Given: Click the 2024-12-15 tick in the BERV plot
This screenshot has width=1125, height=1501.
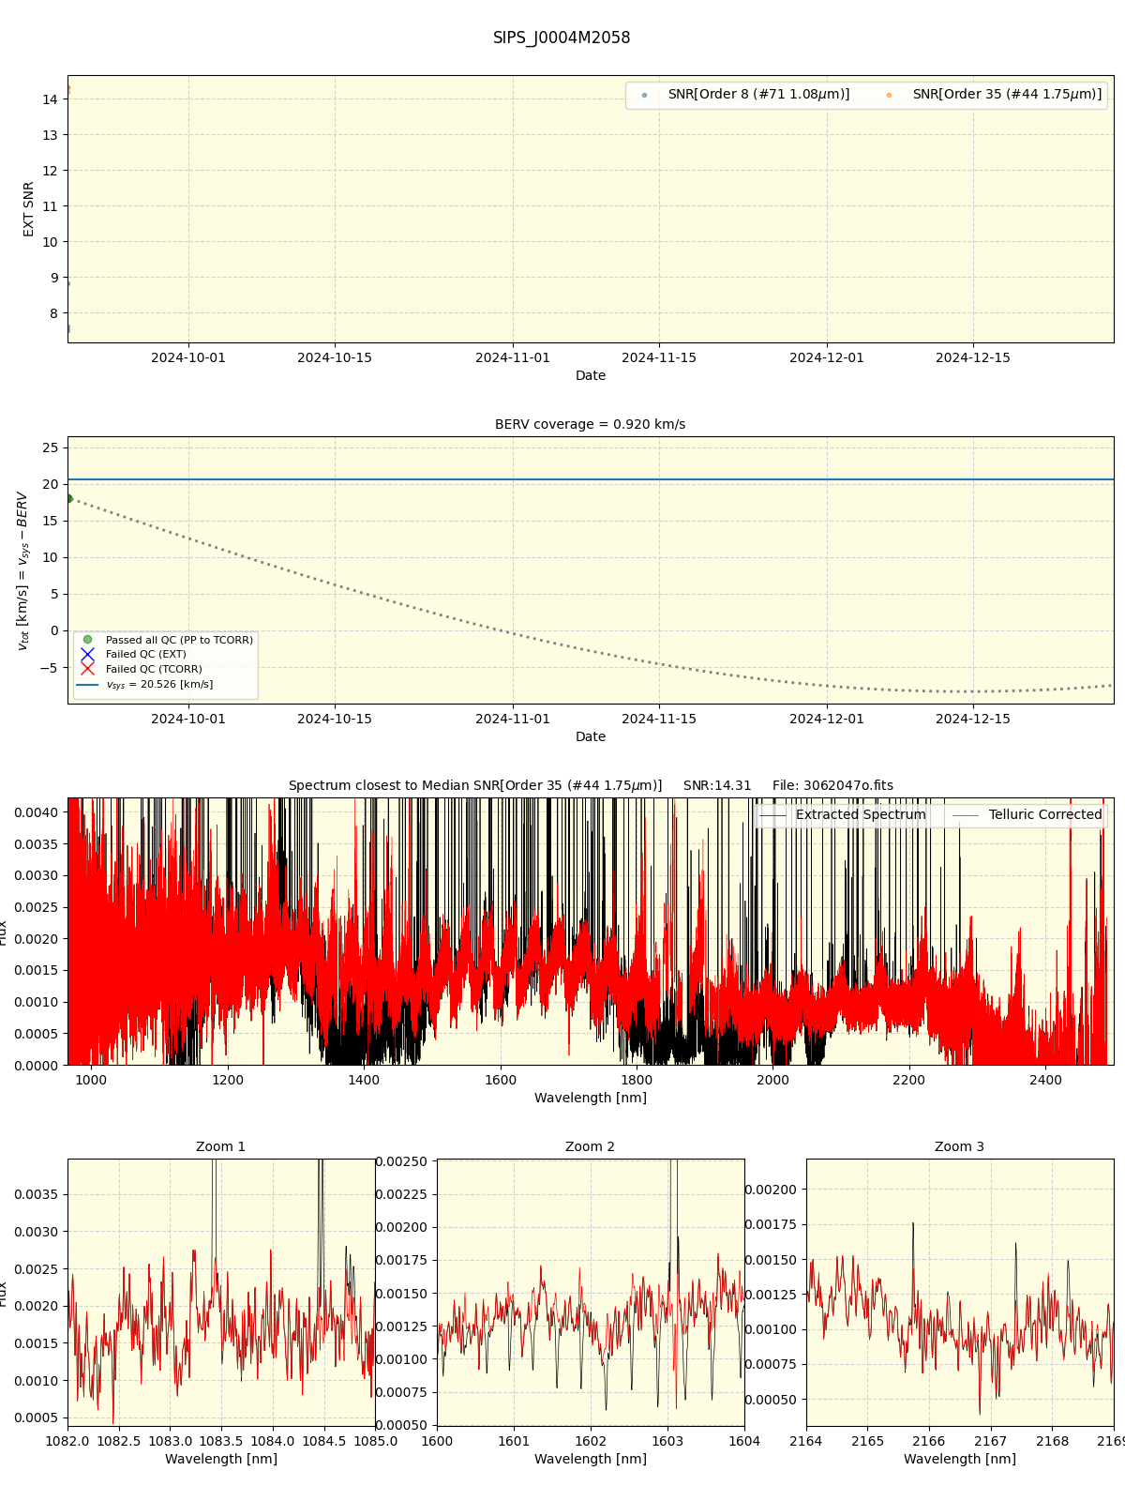Looking at the screenshot, I should [x=973, y=719].
